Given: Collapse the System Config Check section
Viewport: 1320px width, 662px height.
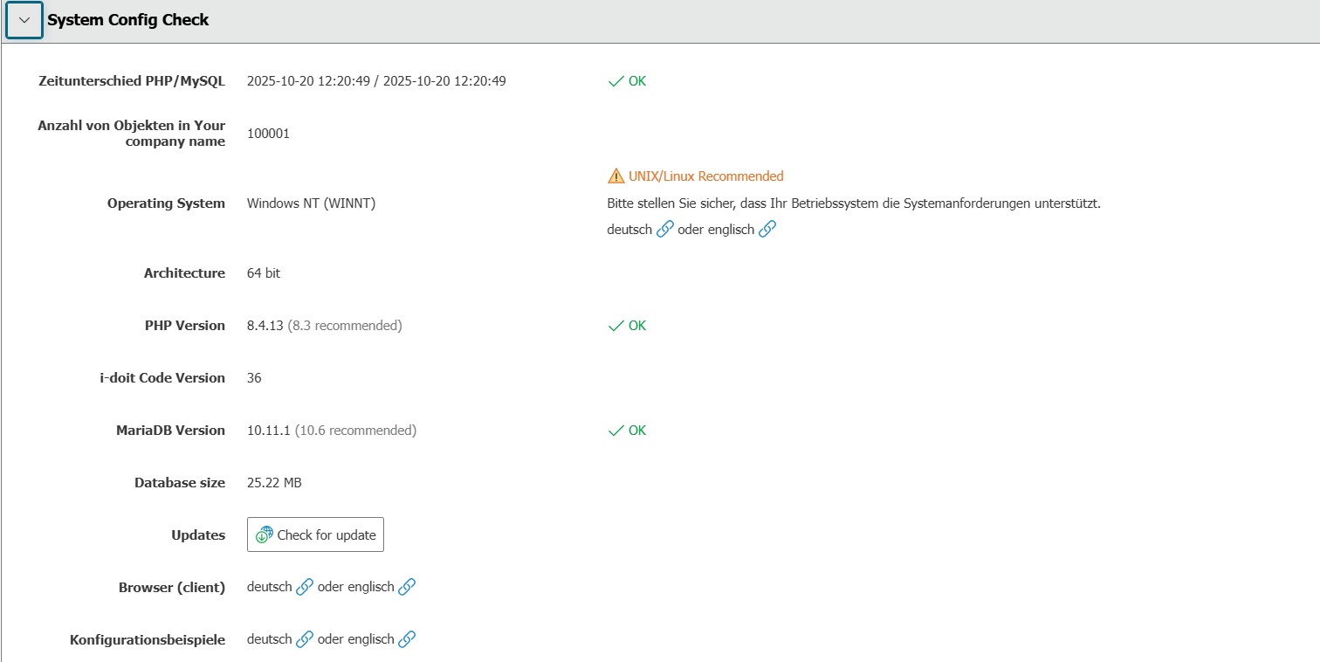Looking at the screenshot, I should tap(24, 20).
